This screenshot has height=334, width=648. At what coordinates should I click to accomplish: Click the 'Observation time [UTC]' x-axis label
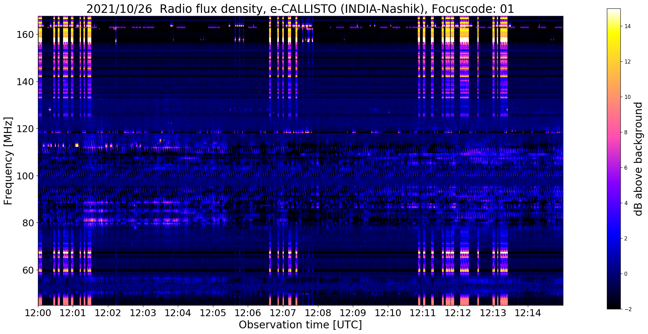pos(300,325)
